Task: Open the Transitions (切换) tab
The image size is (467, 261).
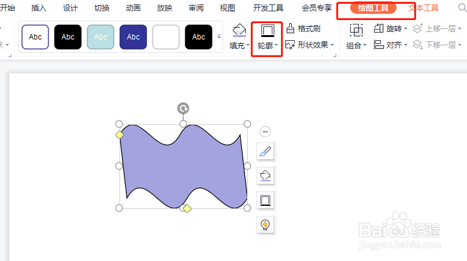Action: click(102, 8)
